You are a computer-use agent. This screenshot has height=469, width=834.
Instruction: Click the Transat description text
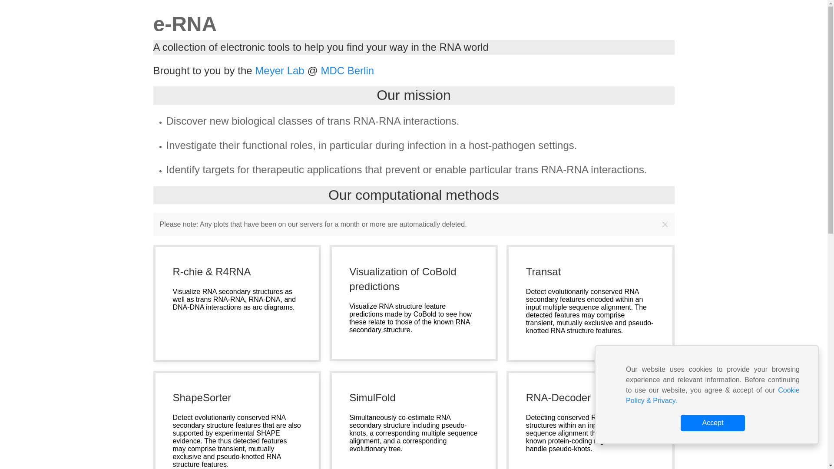[589, 311]
